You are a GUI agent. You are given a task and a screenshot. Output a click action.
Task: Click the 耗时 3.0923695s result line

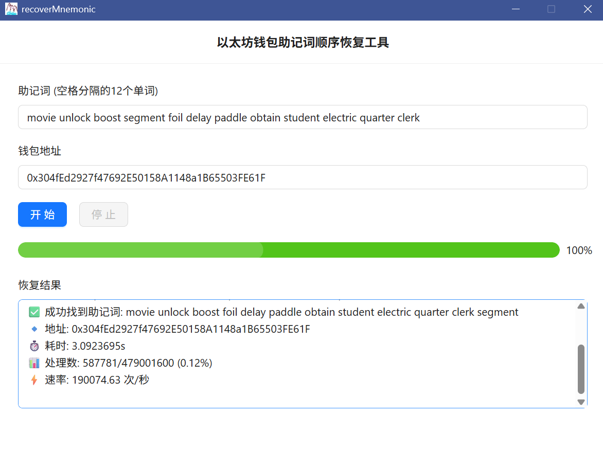(85, 346)
